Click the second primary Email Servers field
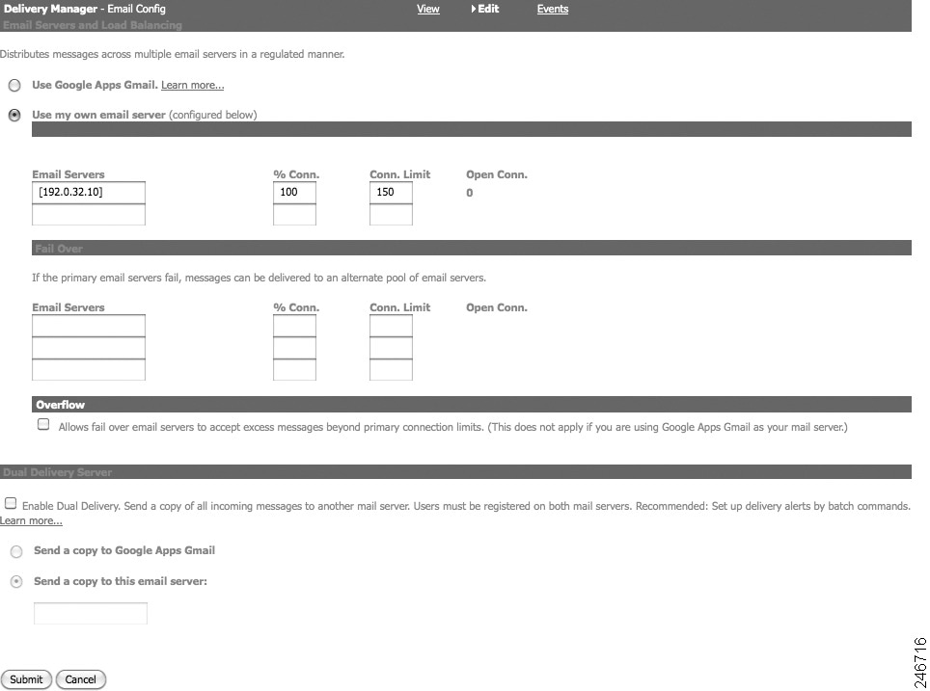This screenshot has width=930, height=691. (x=89, y=214)
